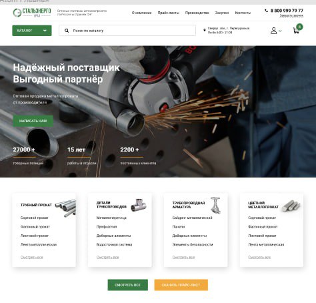Viewport: 316px width, 303px height.
Task: Click the Заказать звонок link
Action: point(291,15)
